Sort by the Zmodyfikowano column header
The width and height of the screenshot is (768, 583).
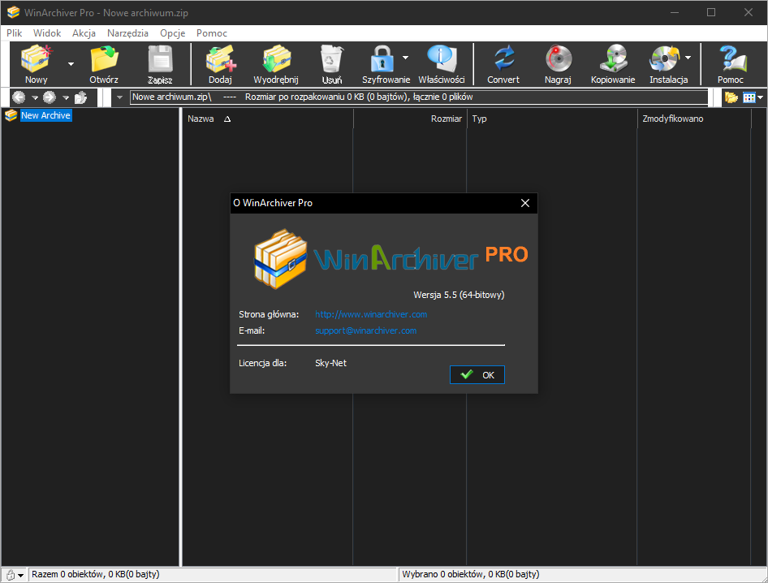tap(694, 119)
